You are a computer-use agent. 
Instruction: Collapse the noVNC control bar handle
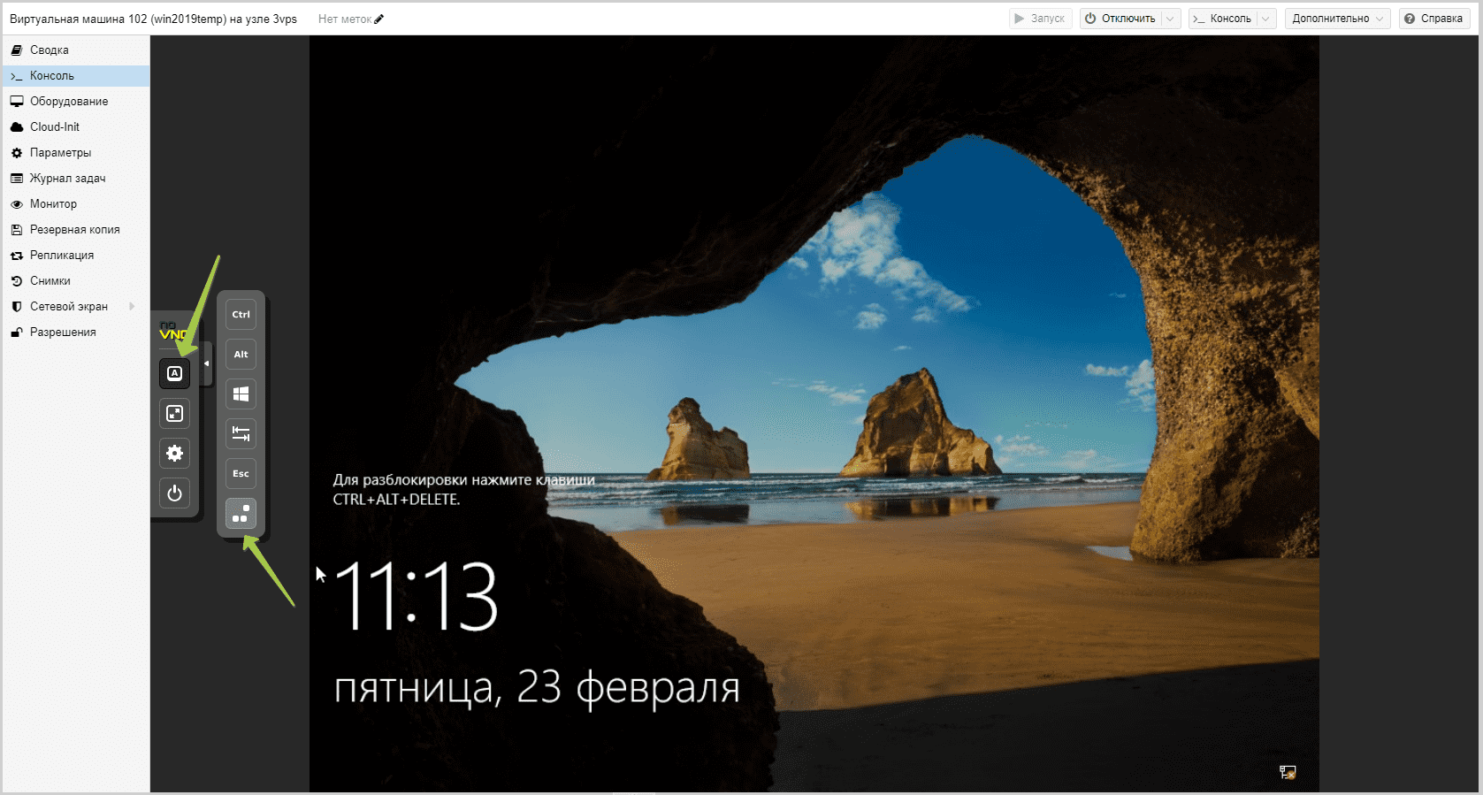tap(207, 363)
